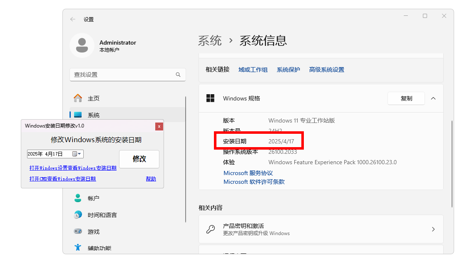This screenshot has width=472, height=273.
Task: Click the 2025年 4月17日 date field
Action: click(x=55, y=154)
